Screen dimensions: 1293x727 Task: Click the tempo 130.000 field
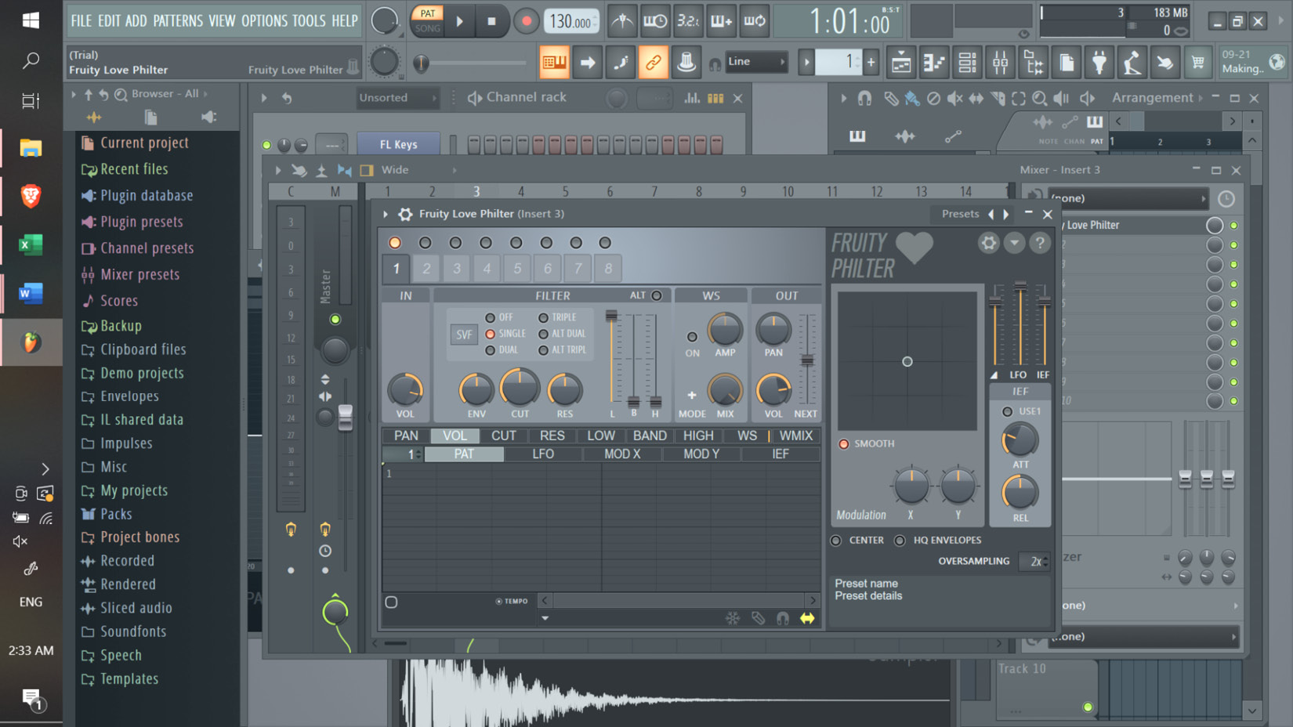571,22
